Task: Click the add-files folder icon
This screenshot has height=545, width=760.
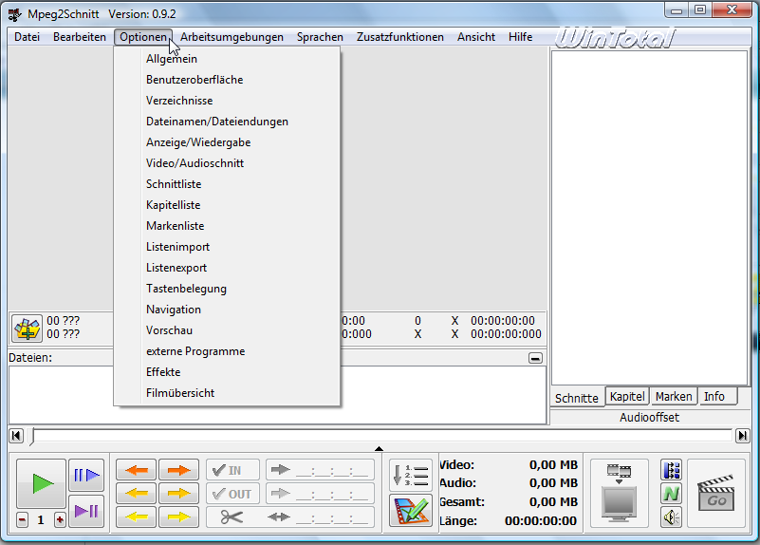Action: (28, 329)
